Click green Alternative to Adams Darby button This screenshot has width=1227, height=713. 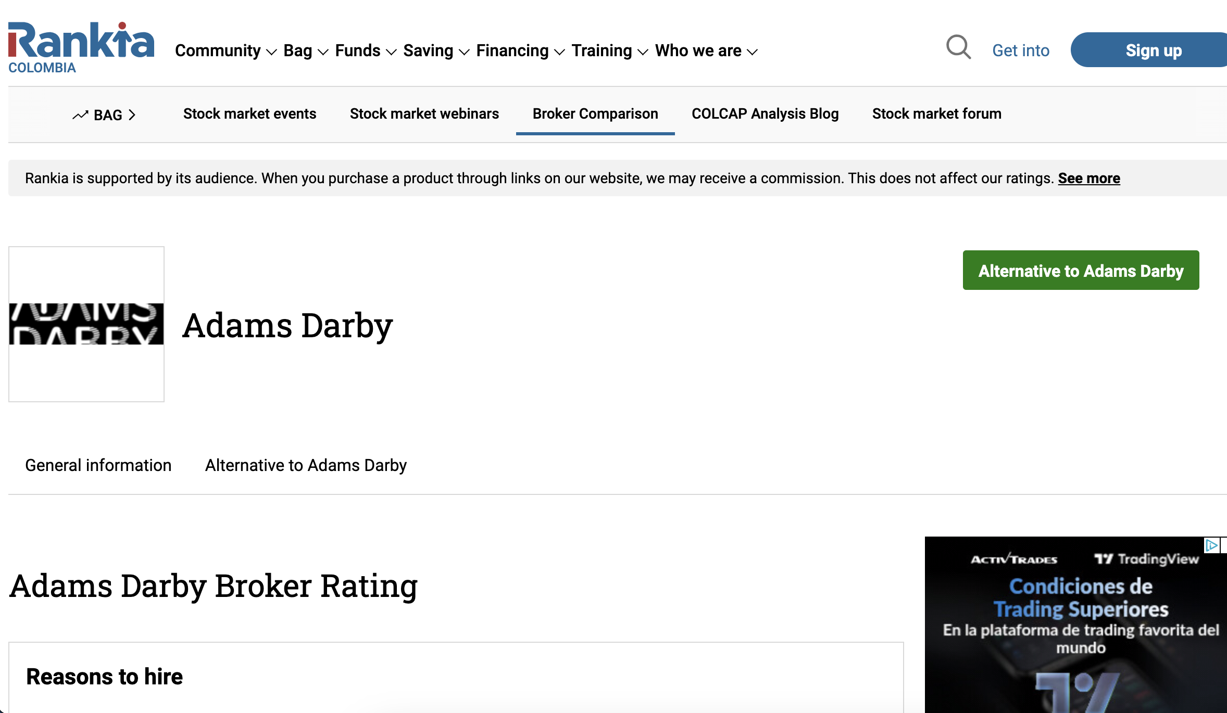point(1081,270)
